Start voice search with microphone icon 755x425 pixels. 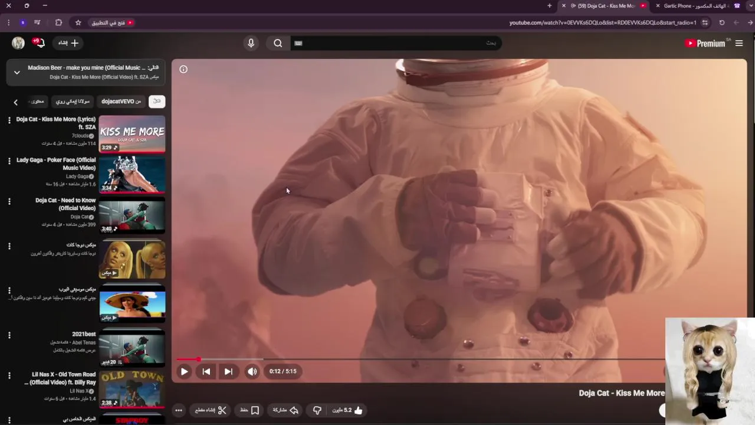click(251, 43)
